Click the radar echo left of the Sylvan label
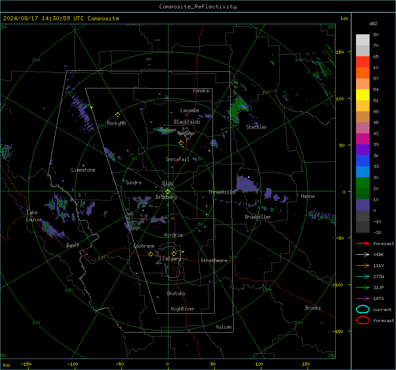Screen dimensions: 396x370 (x=158, y=130)
